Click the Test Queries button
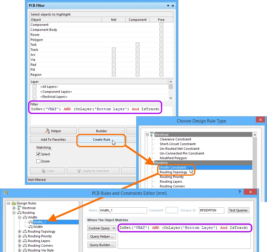Image resolution: width=267 pixels, height=252 pixels. [x=239, y=210]
